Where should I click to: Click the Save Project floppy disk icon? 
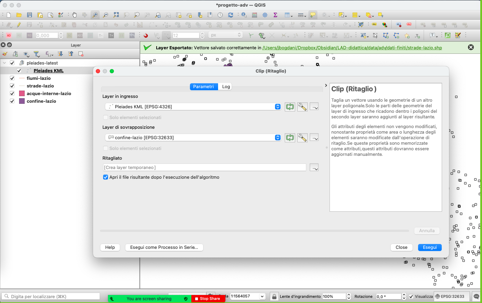coord(30,15)
